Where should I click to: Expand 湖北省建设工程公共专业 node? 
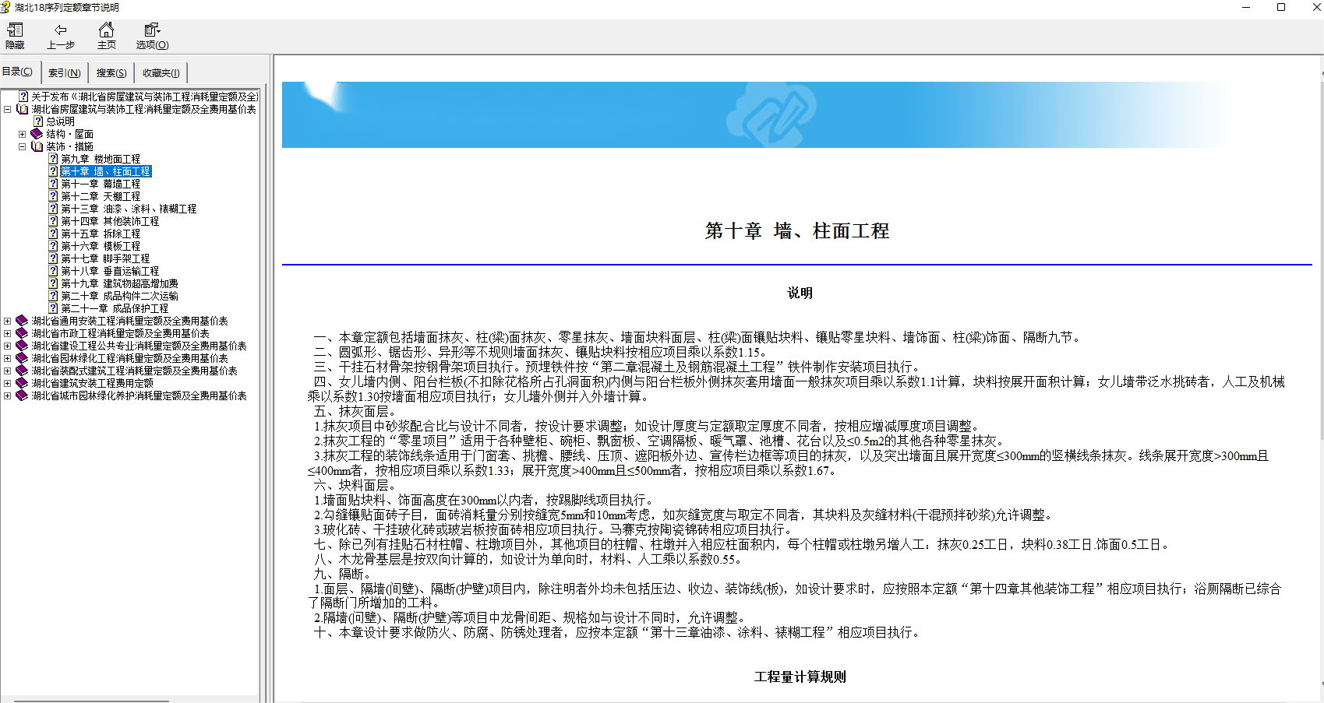point(8,346)
